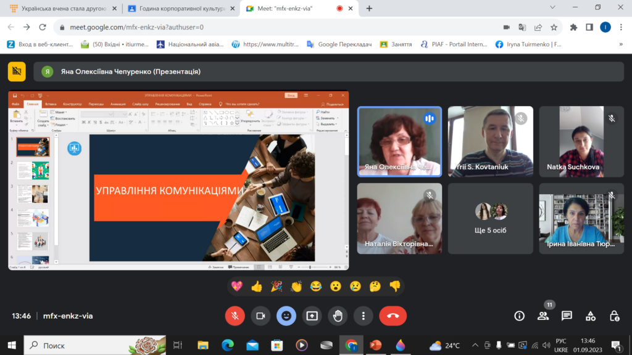The image size is (632, 355).
Task: Leave the call with red button
Action: point(393,316)
